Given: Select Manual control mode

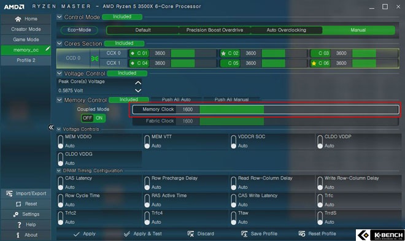Looking at the screenshot, I should 358,30.
